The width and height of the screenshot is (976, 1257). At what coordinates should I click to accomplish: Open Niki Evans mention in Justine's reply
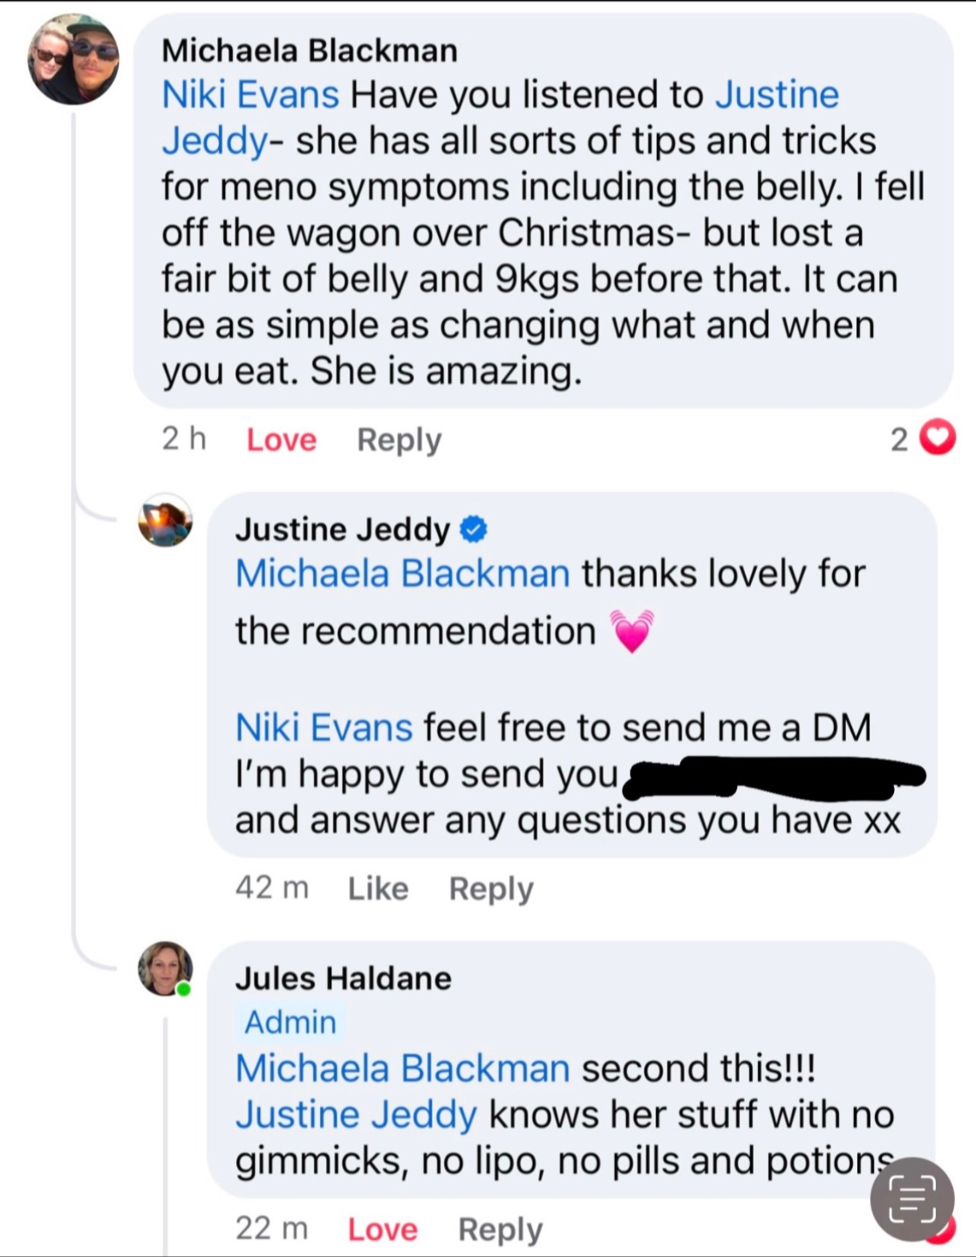pyautogui.click(x=324, y=727)
